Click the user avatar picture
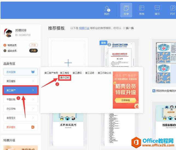Viewport: 176px width, 150px height. [x=8, y=33]
